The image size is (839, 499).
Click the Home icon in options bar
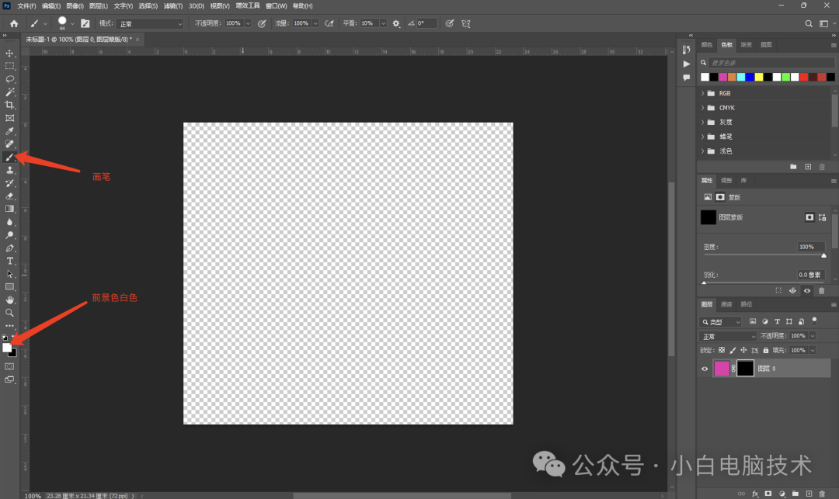[x=14, y=23]
